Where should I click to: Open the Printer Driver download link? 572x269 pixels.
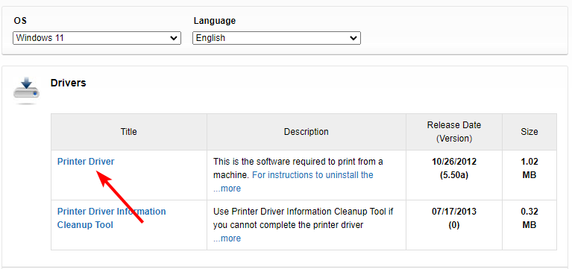coord(86,162)
